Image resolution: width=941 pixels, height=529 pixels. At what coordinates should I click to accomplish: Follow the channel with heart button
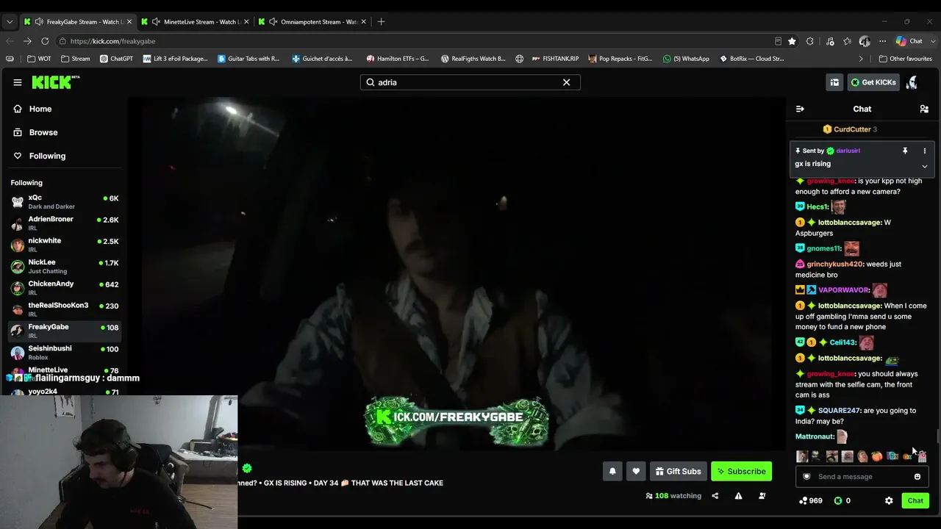636,472
